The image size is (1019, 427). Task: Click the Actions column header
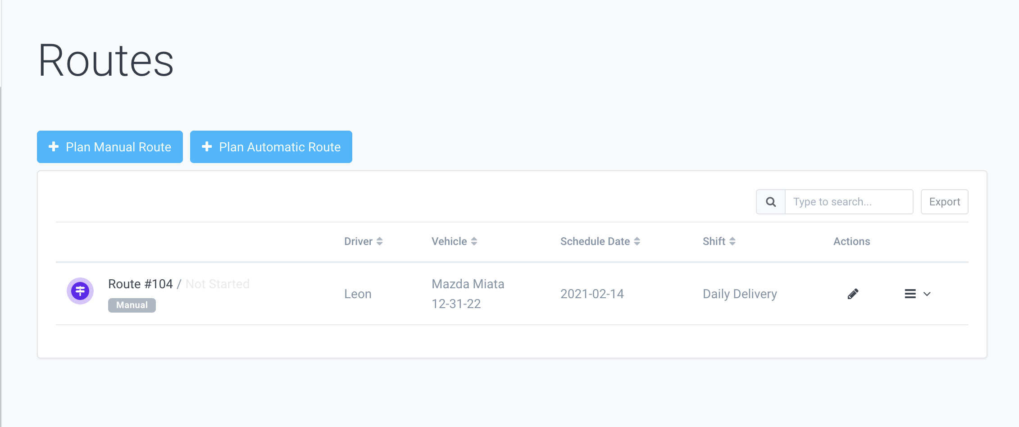(851, 241)
